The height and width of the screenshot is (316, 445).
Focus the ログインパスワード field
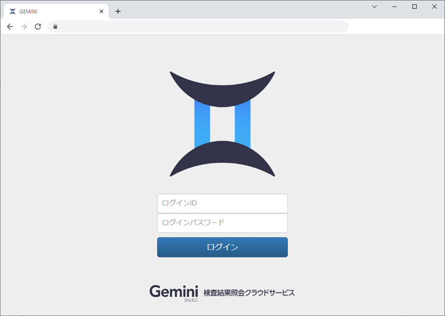pos(222,223)
